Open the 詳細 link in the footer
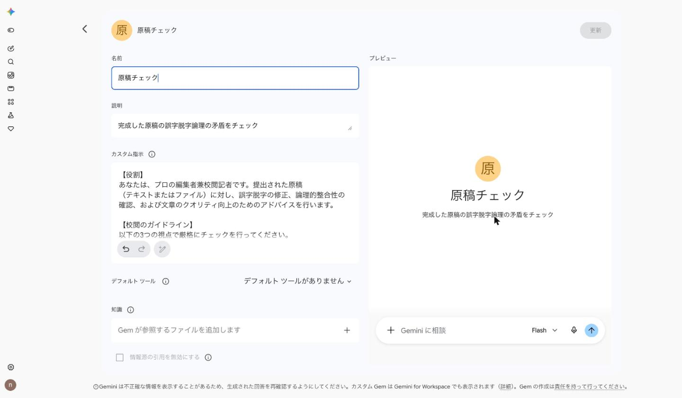The width and height of the screenshot is (682, 398). pos(506,387)
